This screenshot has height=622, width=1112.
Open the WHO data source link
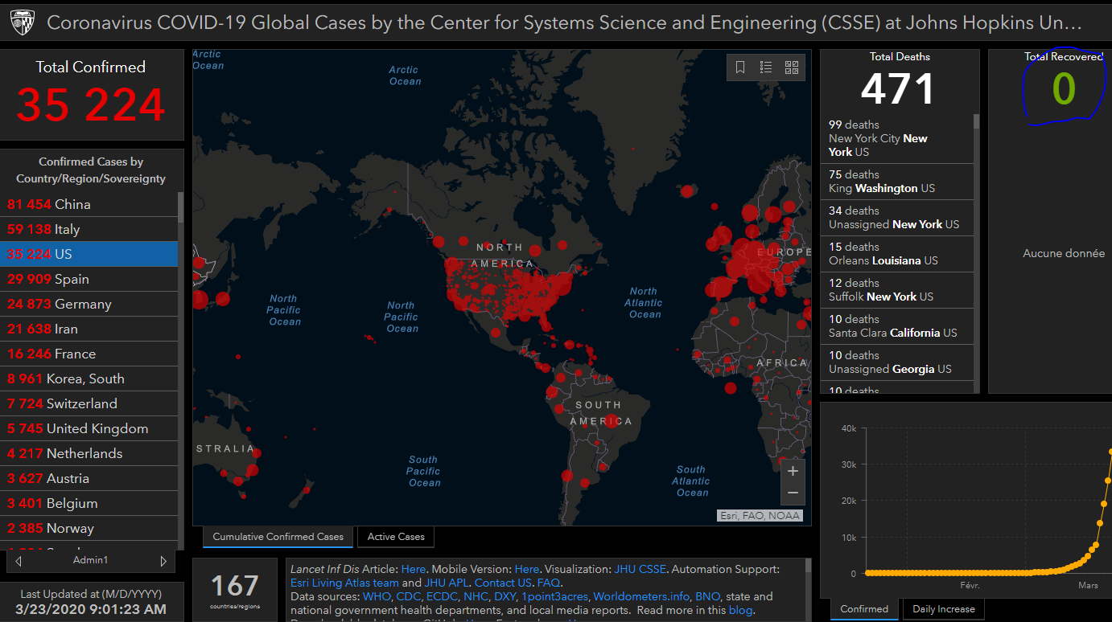coord(377,596)
